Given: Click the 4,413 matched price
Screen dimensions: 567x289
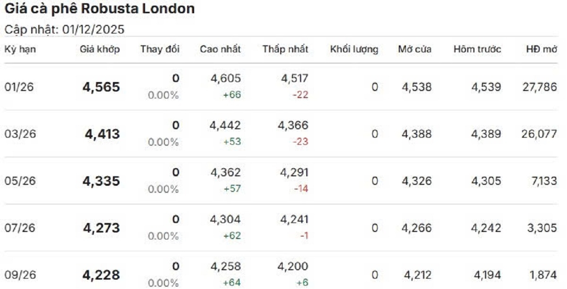Looking at the screenshot, I should point(102,134).
